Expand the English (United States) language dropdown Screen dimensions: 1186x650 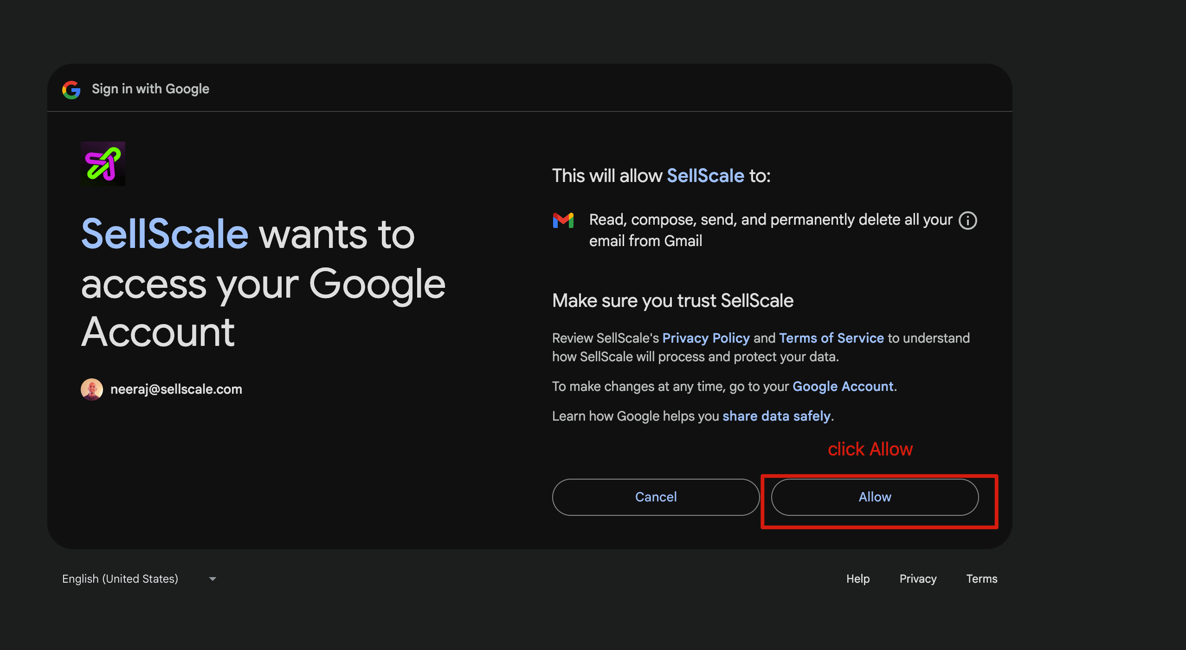[x=139, y=578]
